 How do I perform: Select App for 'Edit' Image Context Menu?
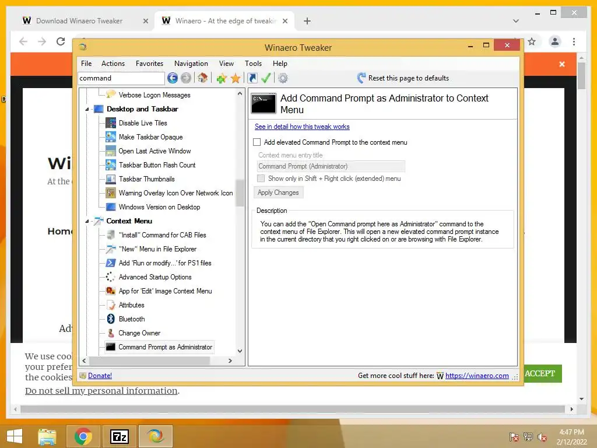(165, 291)
